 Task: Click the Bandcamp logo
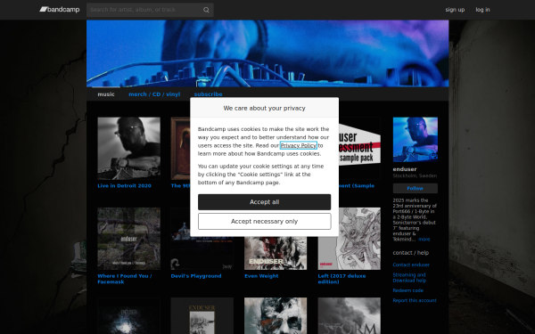point(60,10)
